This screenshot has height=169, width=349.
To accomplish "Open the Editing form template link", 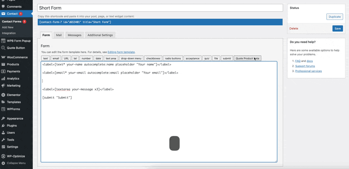I will (121, 52).
